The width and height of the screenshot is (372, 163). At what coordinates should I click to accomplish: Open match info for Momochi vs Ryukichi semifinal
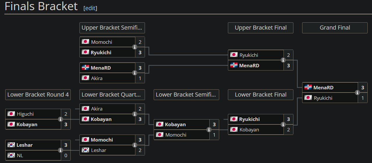135,47
